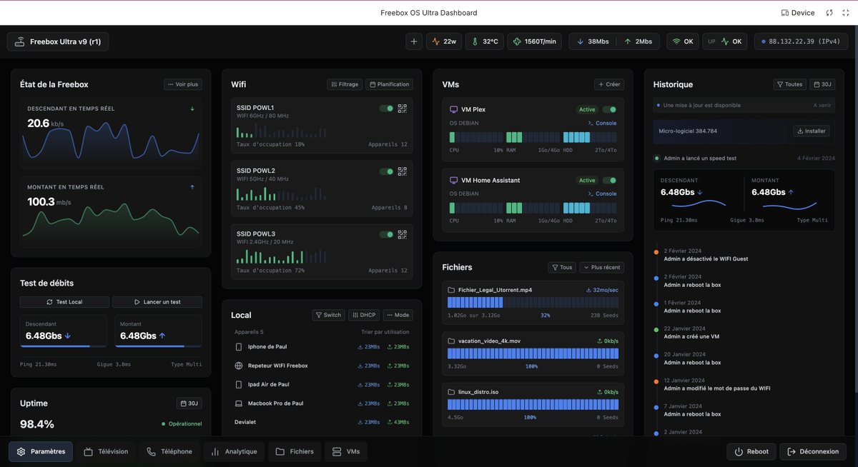Click the DHCP button in Local panel
858x467 pixels.
pos(364,315)
